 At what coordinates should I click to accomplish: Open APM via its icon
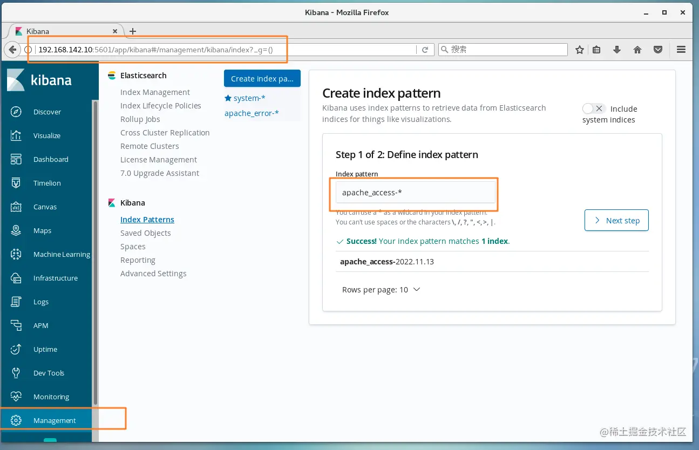click(x=16, y=325)
